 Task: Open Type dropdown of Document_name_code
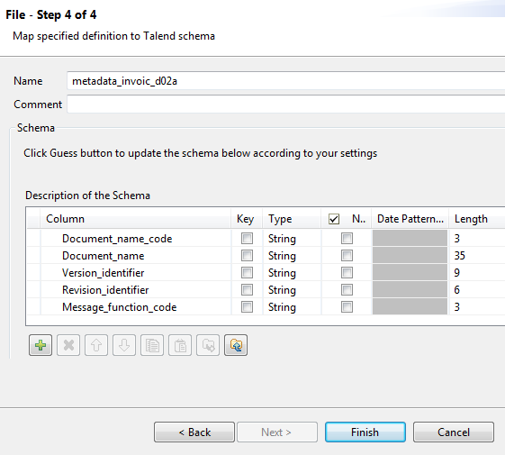(292, 239)
